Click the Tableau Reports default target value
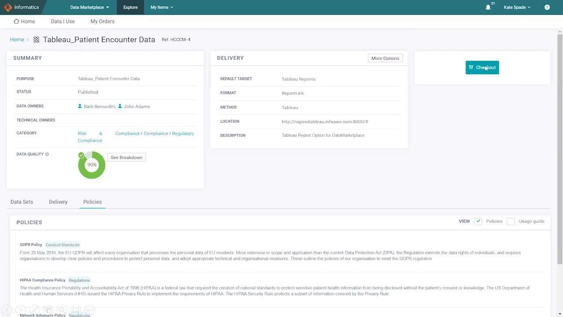This screenshot has width=563, height=317. pos(298,79)
